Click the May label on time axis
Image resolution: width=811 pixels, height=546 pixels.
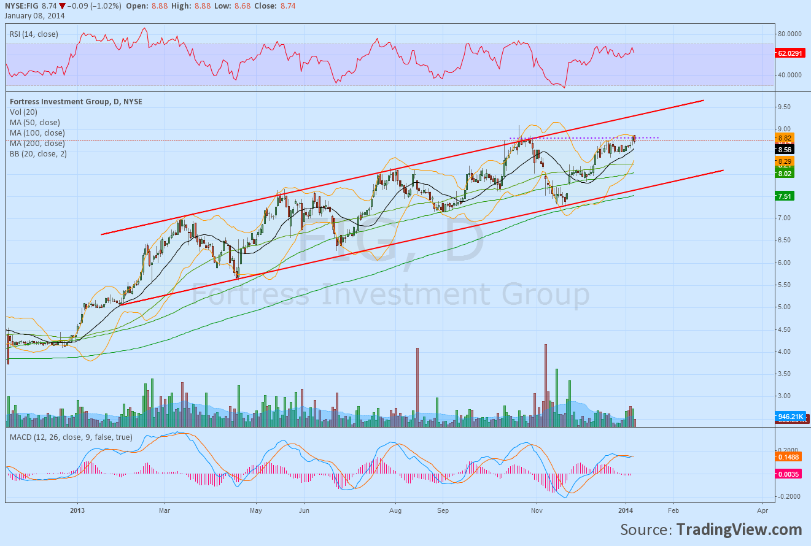click(257, 510)
